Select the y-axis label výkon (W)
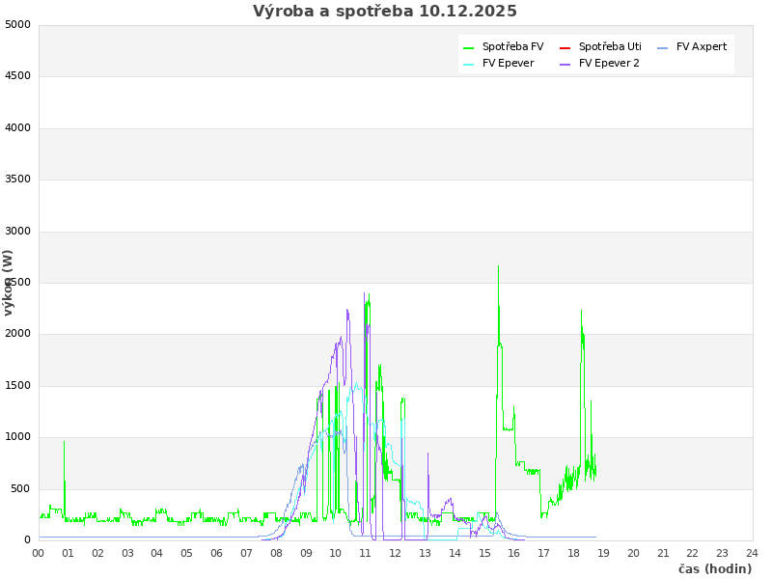The width and height of the screenshot is (772, 579). (9, 282)
